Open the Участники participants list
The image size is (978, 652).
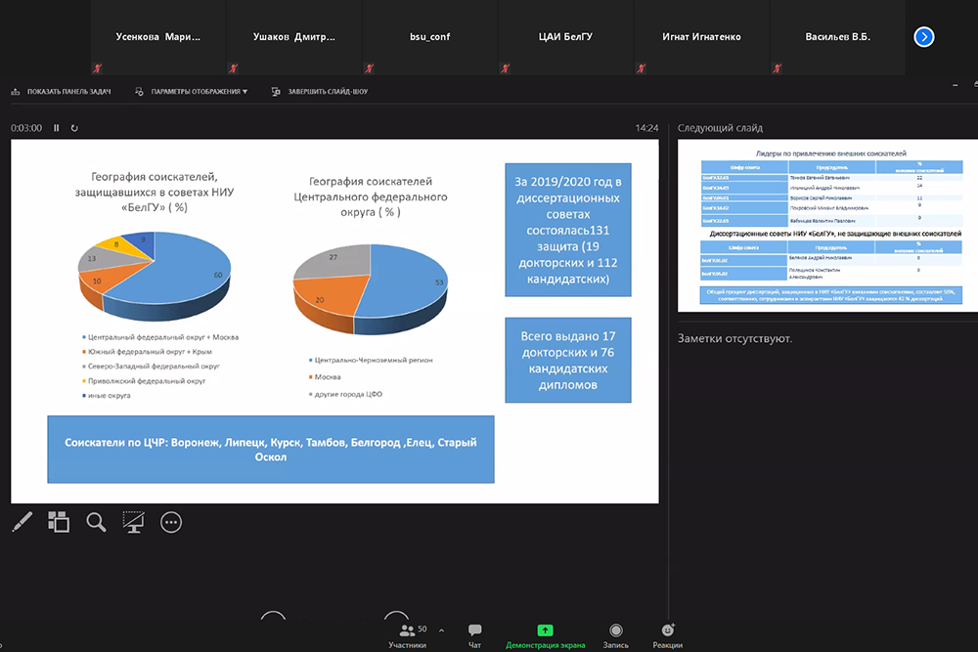coord(406,634)
